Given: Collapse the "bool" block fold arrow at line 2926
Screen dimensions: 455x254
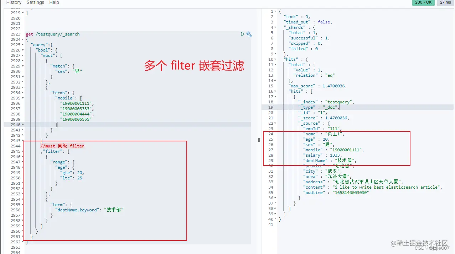Looking at the screenshot, I should click(x=22, y=50).
